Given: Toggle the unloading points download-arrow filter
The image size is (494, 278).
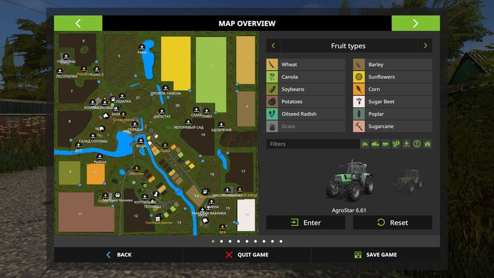Looking at the screenshot, I should point(407,144).
